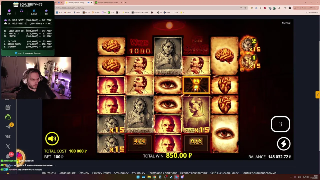Open the Windows Start menu
The width and height of the screenshot is (320, 180).
138,177
